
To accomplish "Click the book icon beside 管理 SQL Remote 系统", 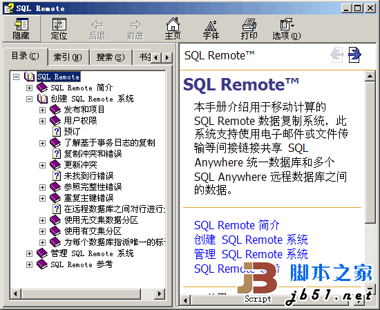I will [42, 253].
